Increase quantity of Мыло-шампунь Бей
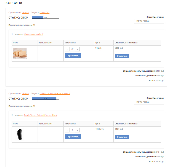Viewport: 170px width, 167px height. point(77,49)
